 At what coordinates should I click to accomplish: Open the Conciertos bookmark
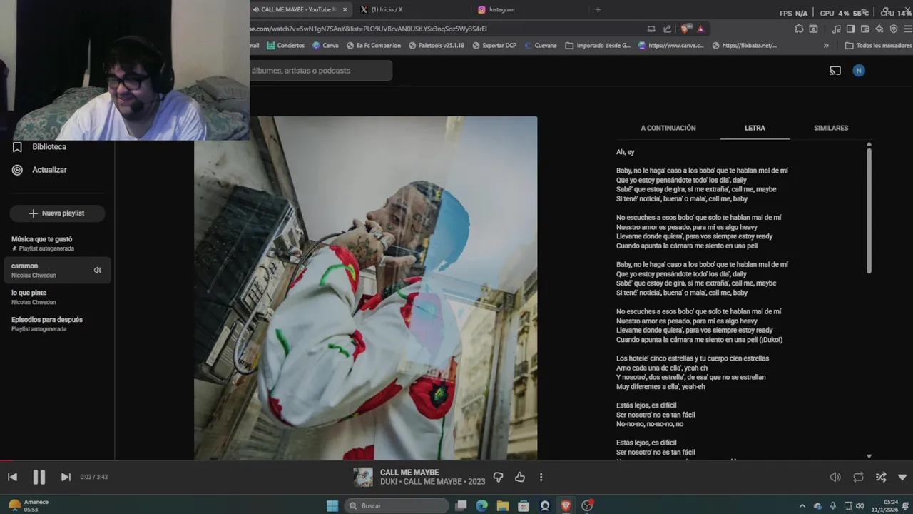click(285, 45)
